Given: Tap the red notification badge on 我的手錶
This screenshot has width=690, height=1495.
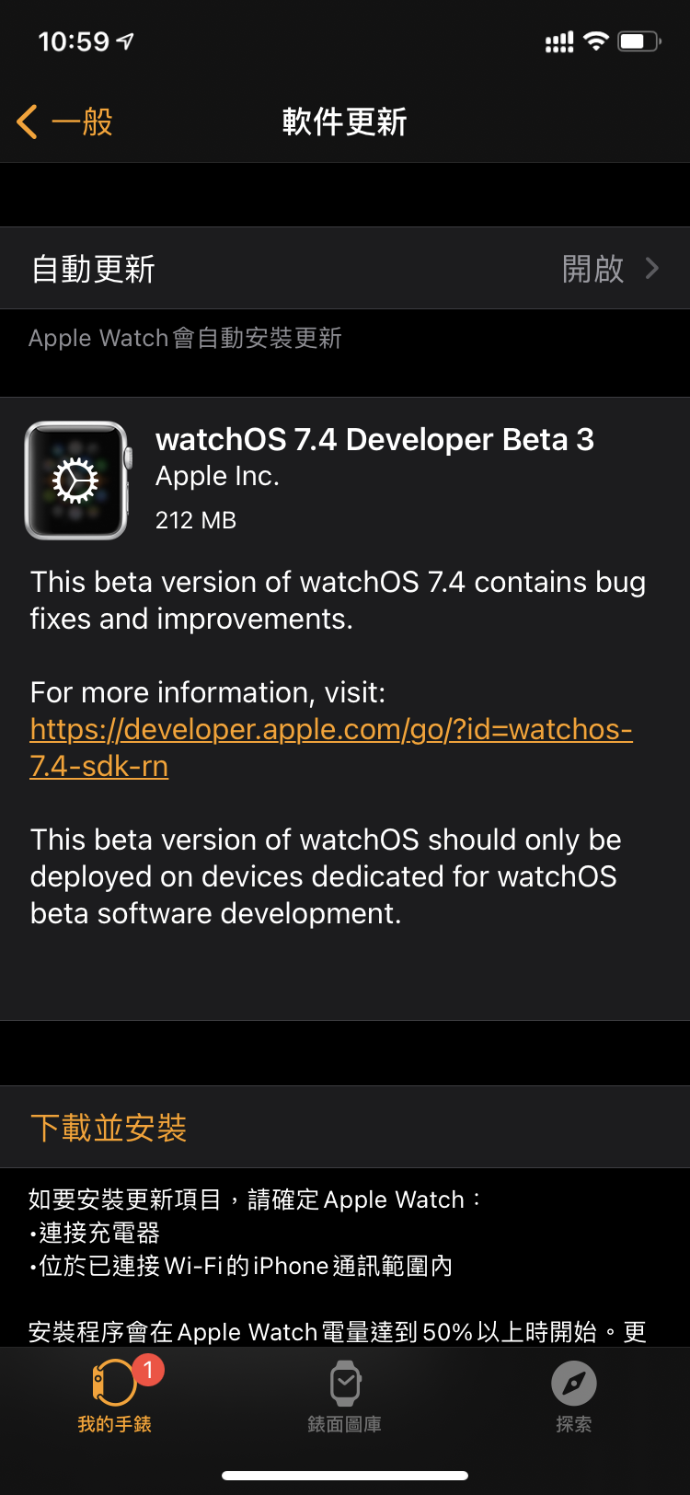Looking at the screenshot, I should point(148,1370).
